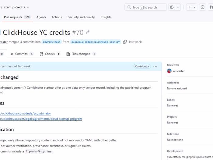The height and width of the screenshot is (160, 213).
Task: Click the Pull requests 128 counter
Action: (27, 17)
